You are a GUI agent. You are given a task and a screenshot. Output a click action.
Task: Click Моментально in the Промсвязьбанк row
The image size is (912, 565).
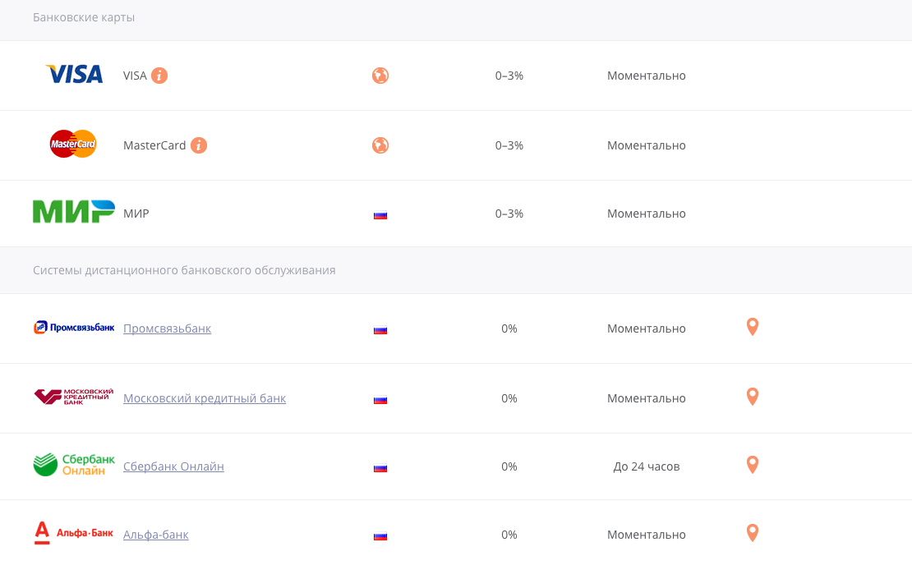tap(646, 328)
